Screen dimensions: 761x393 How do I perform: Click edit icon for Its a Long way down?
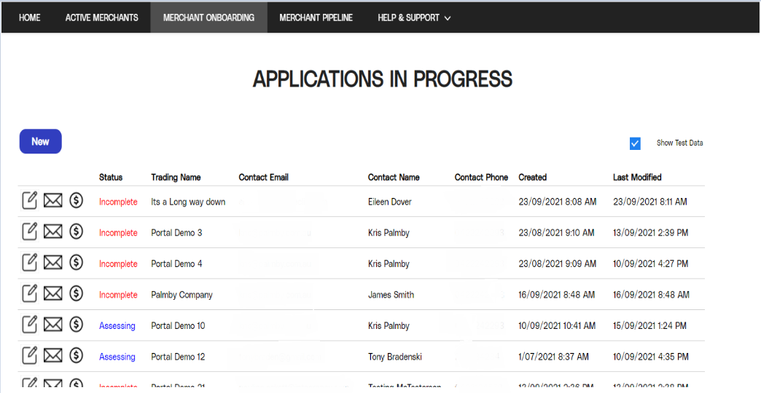29,201
